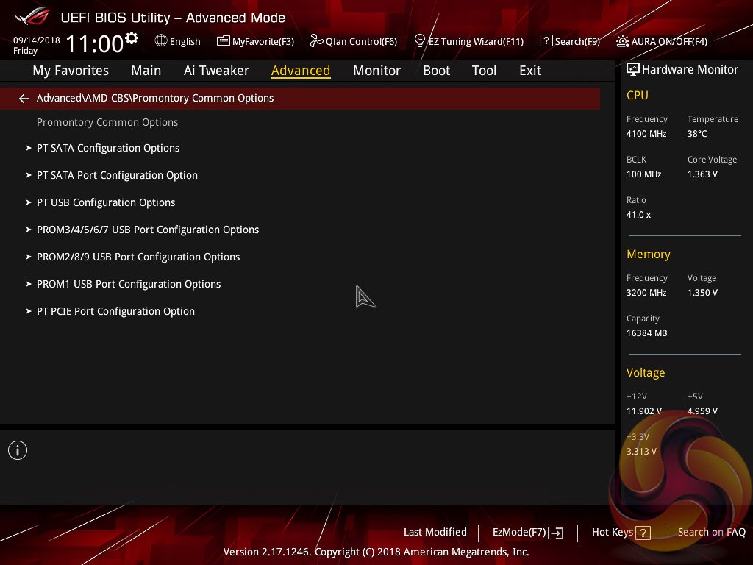Open the Boot tab
The image size is (753, 565).
click(437, 71)
